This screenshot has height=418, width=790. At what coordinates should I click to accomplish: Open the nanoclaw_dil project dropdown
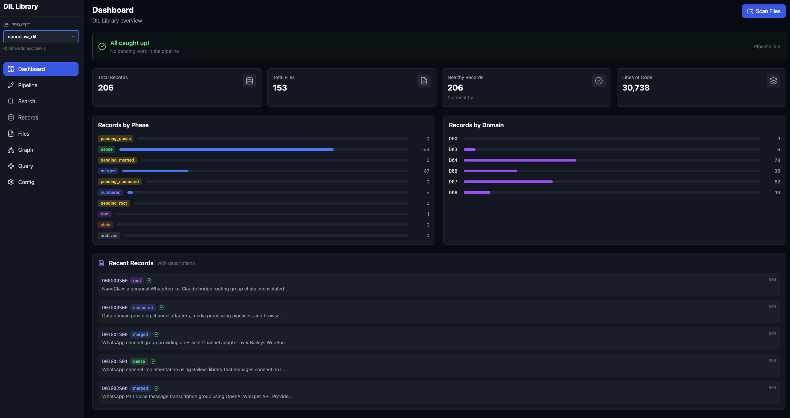(41, 37)
